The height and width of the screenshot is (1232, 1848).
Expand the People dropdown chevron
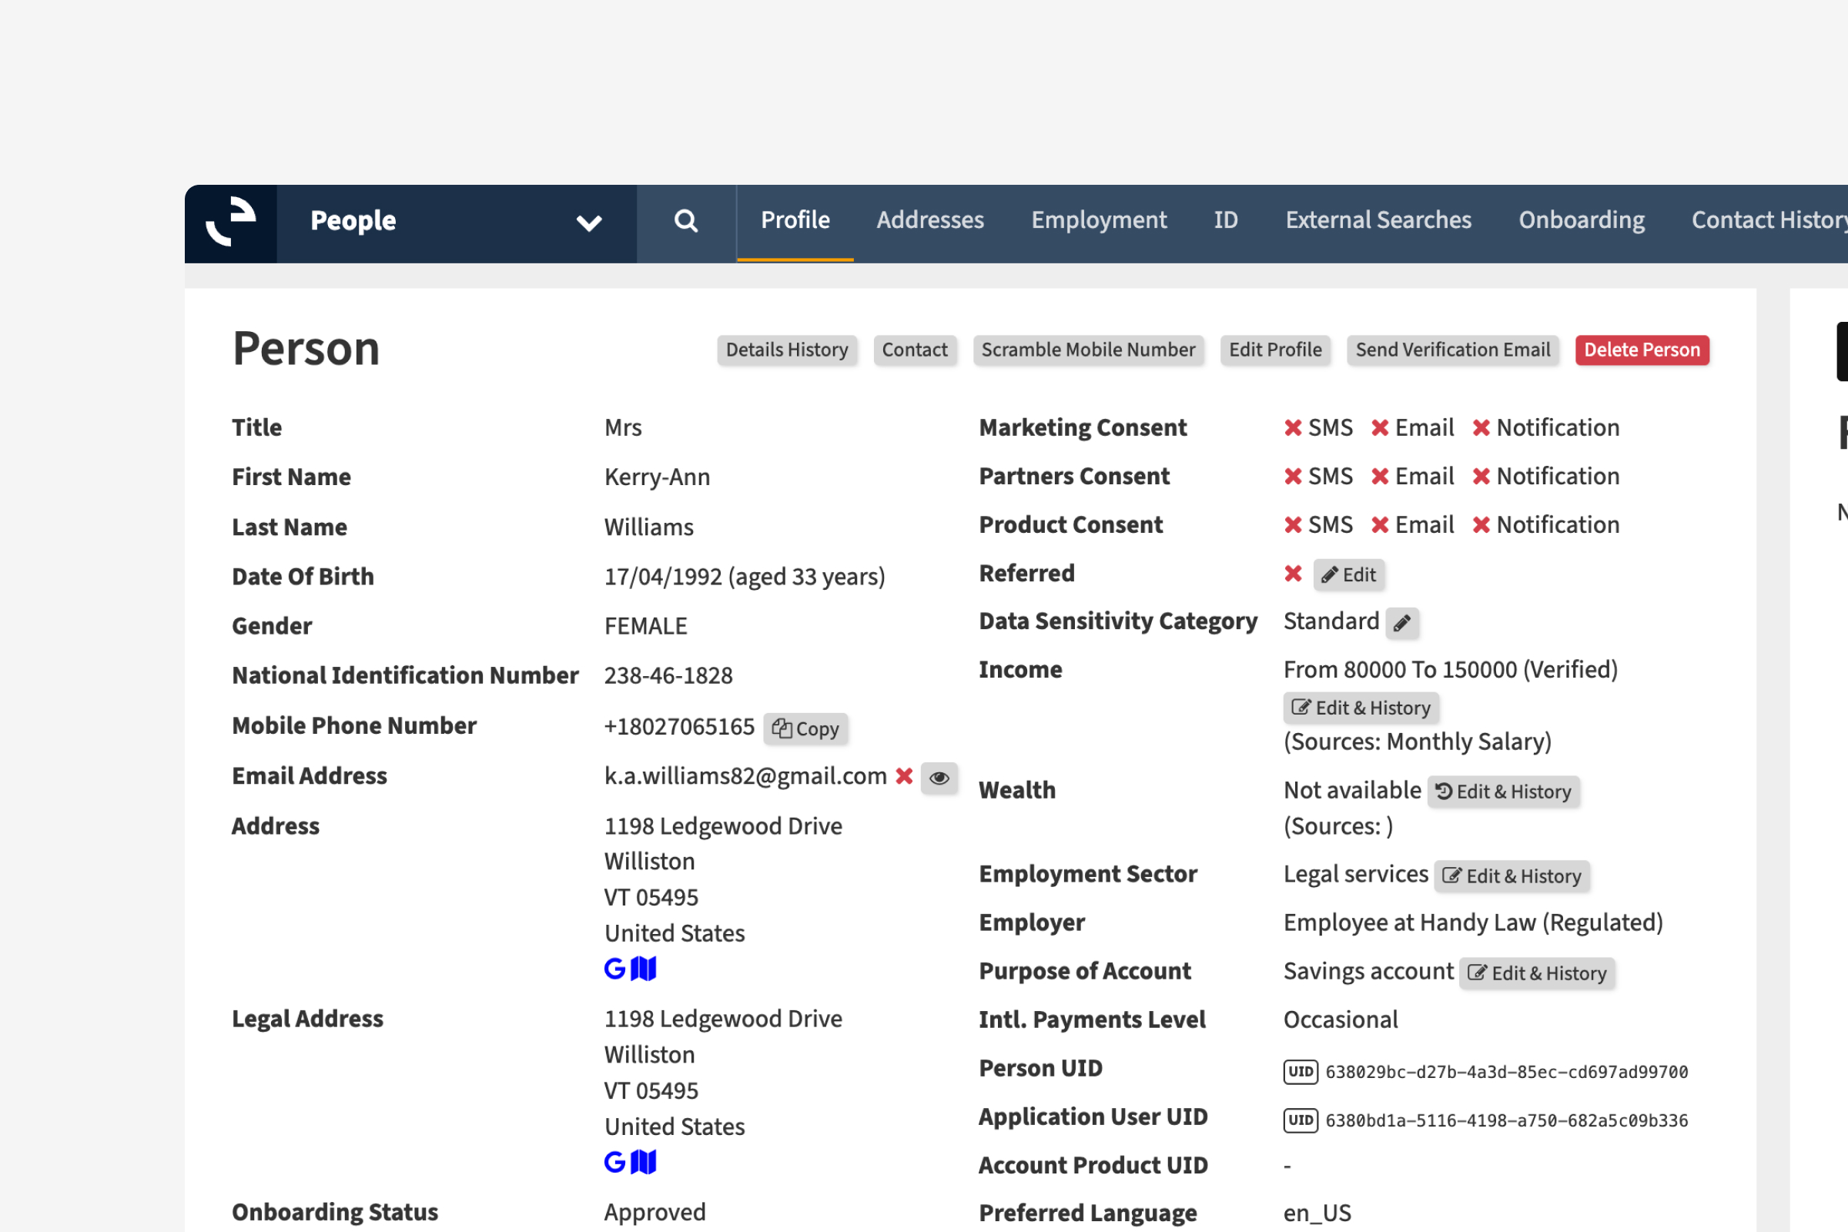(x=588, y=223)
